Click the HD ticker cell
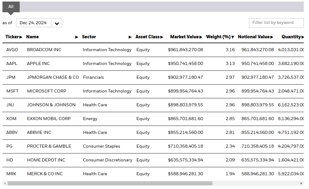This screenshot has height=189, width=309. pos(10,160)
